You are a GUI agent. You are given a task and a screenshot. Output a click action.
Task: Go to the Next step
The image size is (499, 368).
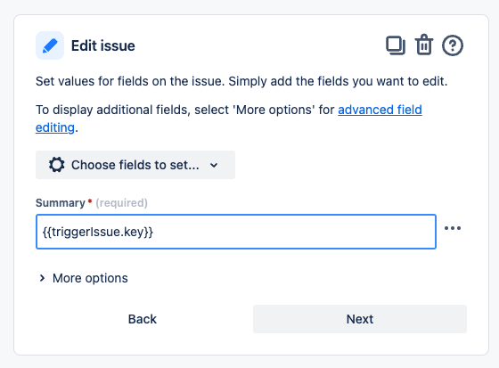tap(360, 319)
